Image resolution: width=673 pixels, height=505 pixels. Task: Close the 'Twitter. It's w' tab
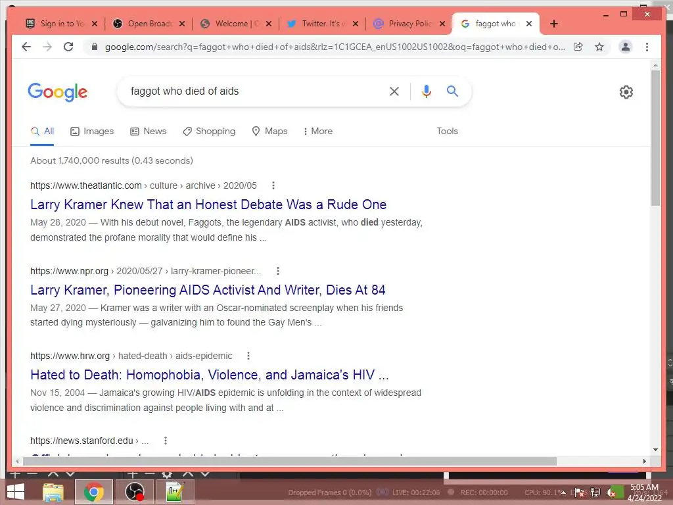click(356, 24)
